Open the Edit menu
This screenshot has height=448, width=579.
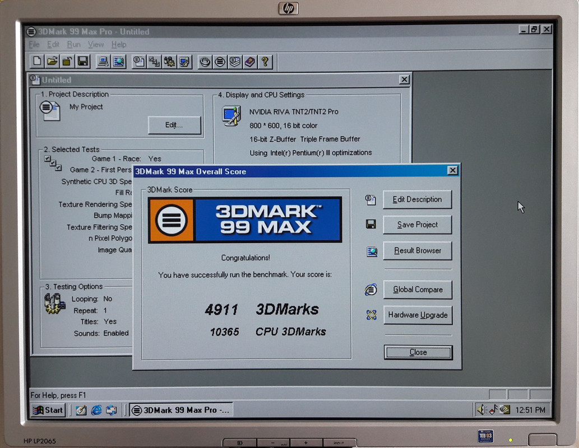point(53,45)
